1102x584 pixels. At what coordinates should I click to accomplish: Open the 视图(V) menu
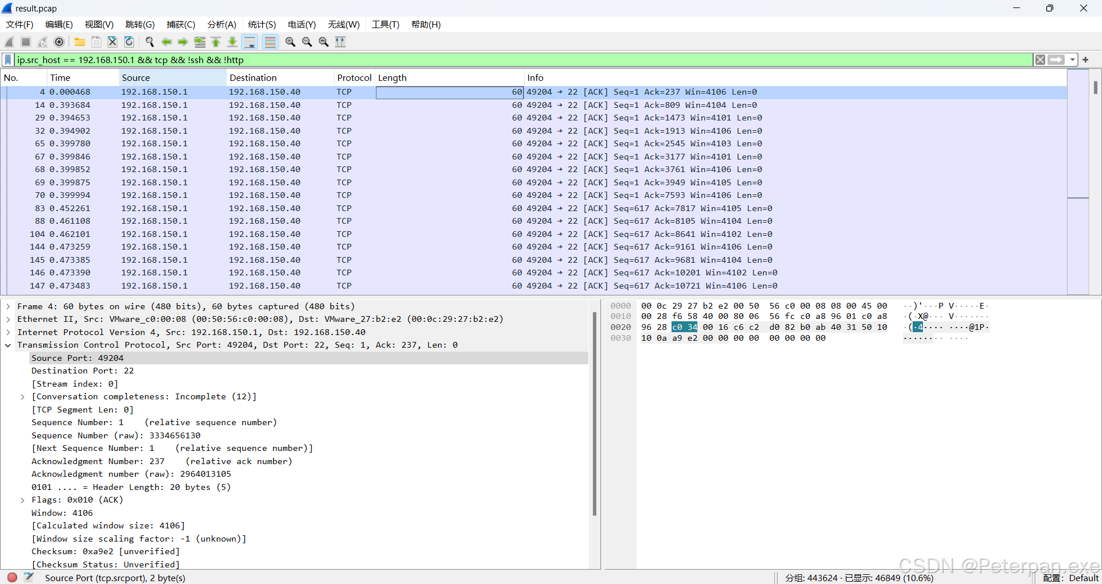[x=99, y=25]
